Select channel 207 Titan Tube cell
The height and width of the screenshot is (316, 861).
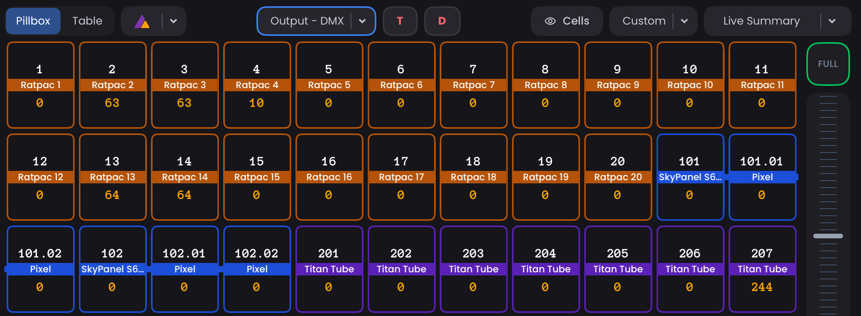pos(762,269)
